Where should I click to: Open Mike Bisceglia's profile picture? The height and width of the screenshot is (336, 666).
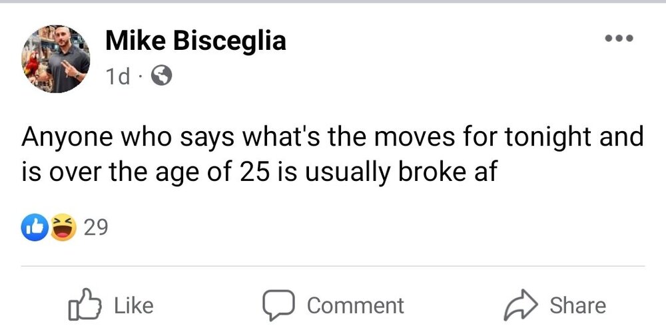56,59
